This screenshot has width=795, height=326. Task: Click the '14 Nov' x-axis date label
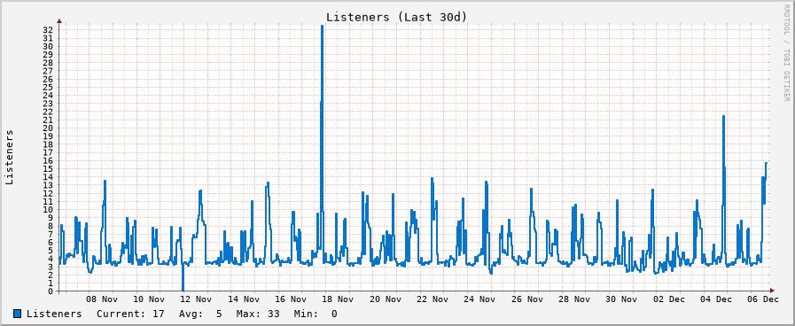coord(244,299)
